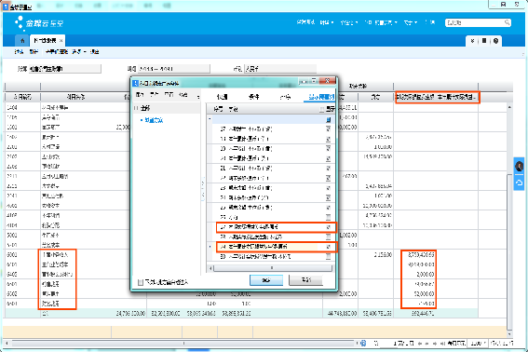
Task: Select row 22 in the dialog column list
Action: (x=271, y=178)
